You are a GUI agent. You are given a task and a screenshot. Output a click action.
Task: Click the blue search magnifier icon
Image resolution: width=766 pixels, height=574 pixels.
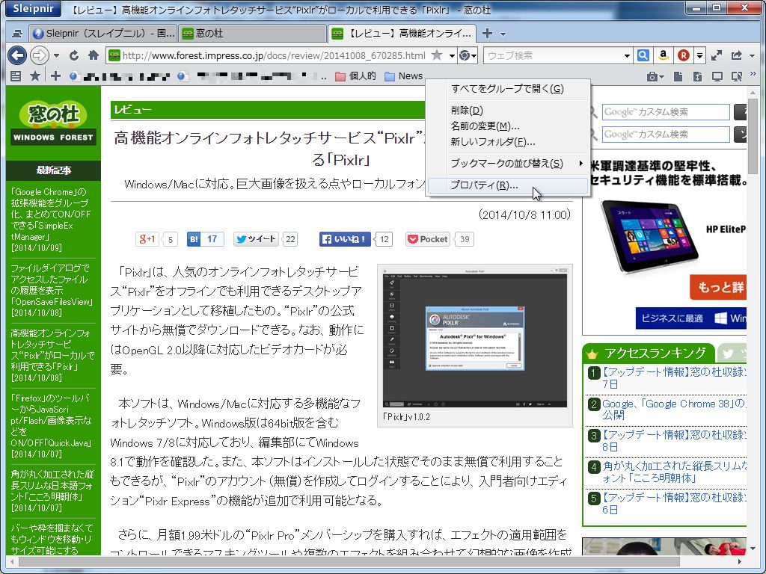pos(643,55)
